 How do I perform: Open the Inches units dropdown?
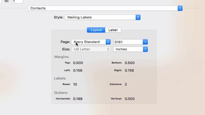click(x=130, y=49)
